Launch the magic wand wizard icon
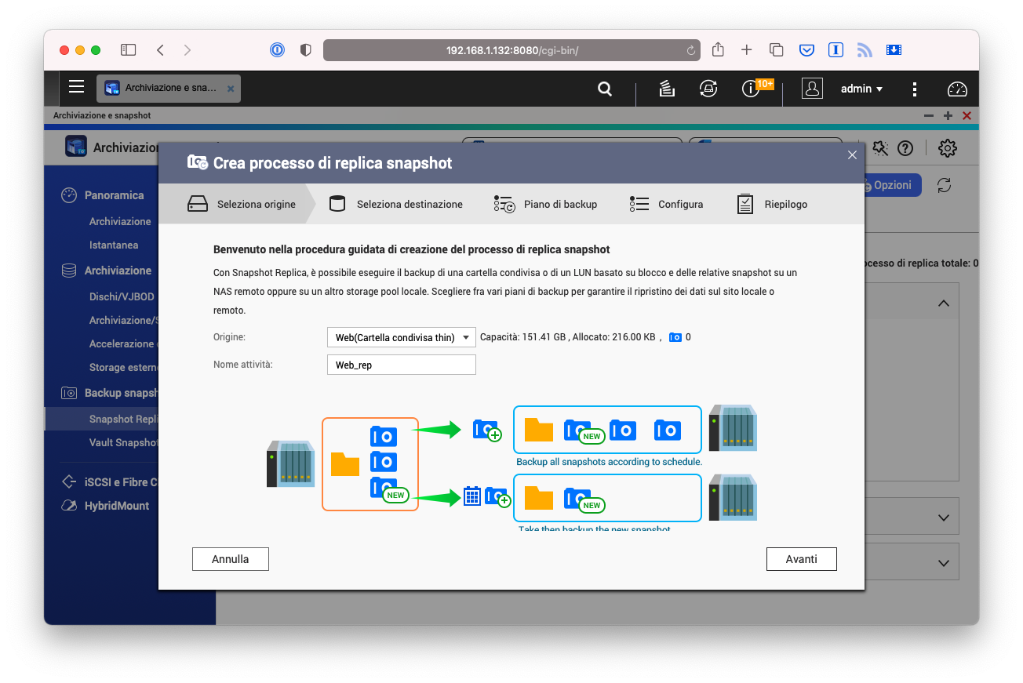This screenshot has width=1023, height=683. coord(879,147)
